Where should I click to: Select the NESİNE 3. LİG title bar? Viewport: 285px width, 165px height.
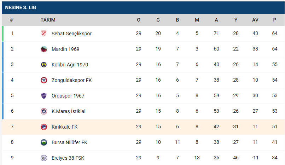pyautogui.click(x=143, y=8)
